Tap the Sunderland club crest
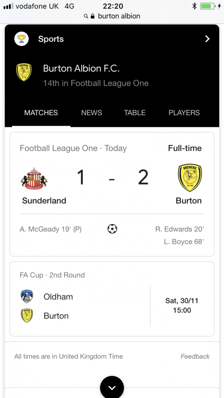 click(34, 178)
